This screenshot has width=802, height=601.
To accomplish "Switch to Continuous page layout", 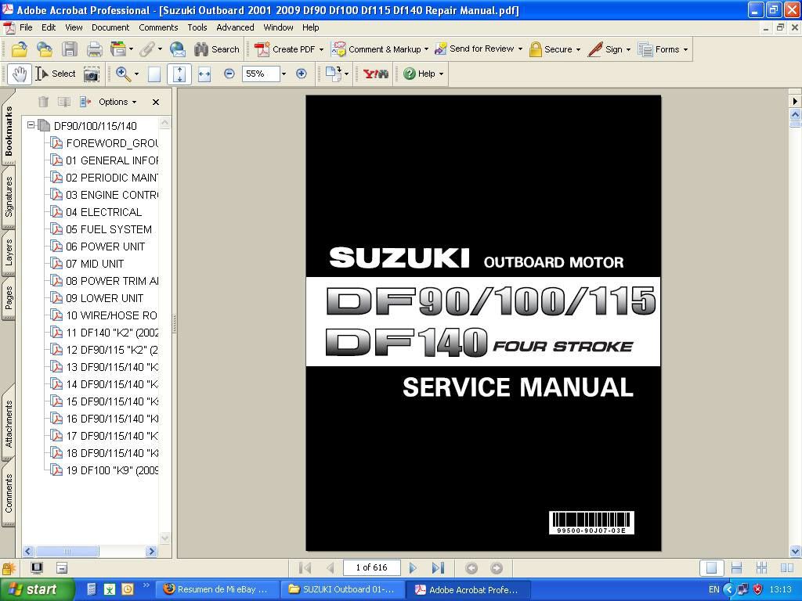I will (x=736, y=568).
